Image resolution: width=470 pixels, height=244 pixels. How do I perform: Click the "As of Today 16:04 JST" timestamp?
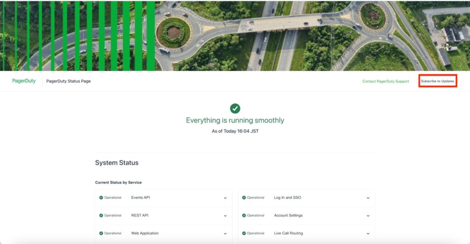pyautogui.click(x=235, y=131)
